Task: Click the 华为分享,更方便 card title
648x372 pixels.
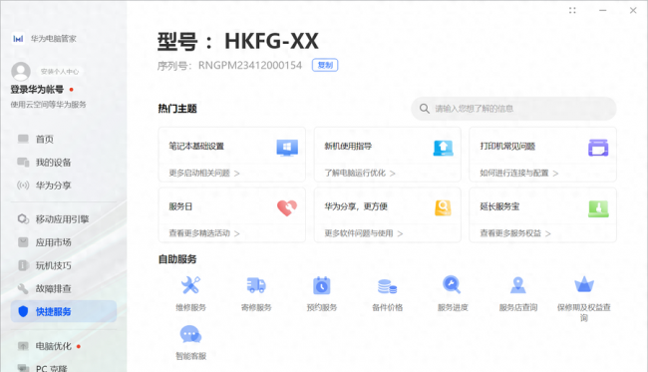Action: [356, 206]
